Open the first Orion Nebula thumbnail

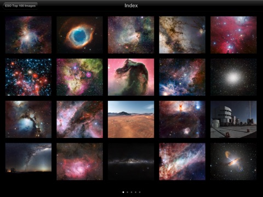[28, 35]
